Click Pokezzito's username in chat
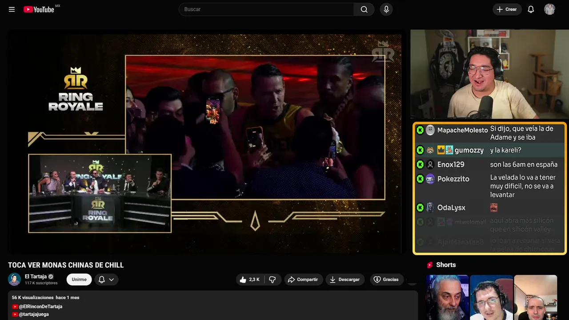 (x=453, y=179)
